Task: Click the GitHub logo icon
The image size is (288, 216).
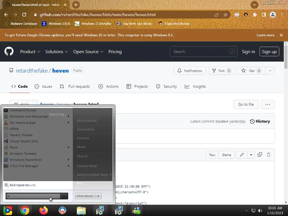Action: click(9, 51)
